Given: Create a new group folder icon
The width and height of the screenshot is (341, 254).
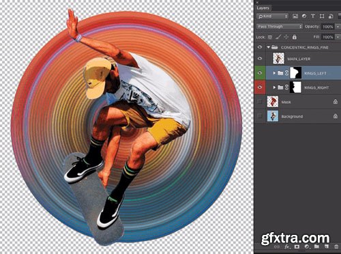Looking at the screenshot, I should pos(316,246).
